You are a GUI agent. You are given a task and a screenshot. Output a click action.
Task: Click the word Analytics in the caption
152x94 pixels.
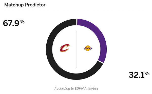91,88
